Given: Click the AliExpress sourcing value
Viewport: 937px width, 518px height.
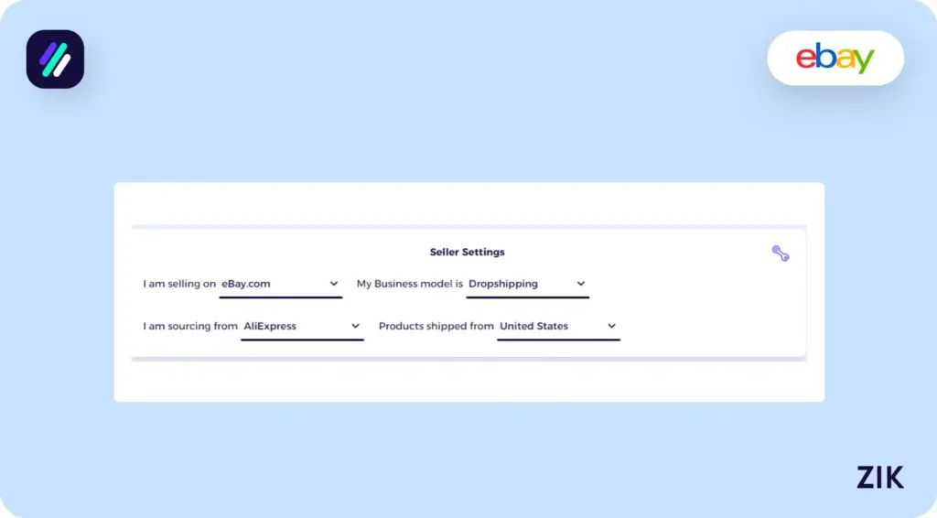Looking at the screenshot, I should (270, 326).
